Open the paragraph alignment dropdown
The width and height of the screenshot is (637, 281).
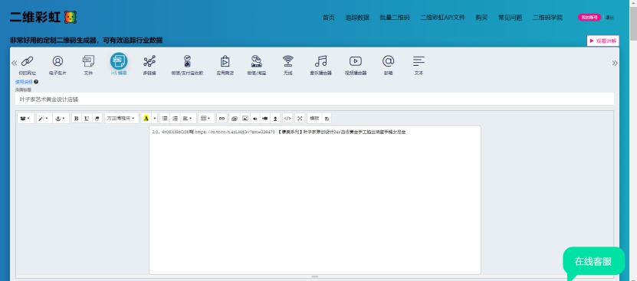point(188,118)
